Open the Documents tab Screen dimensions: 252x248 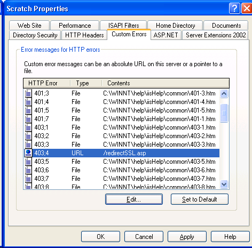[226, 26]
